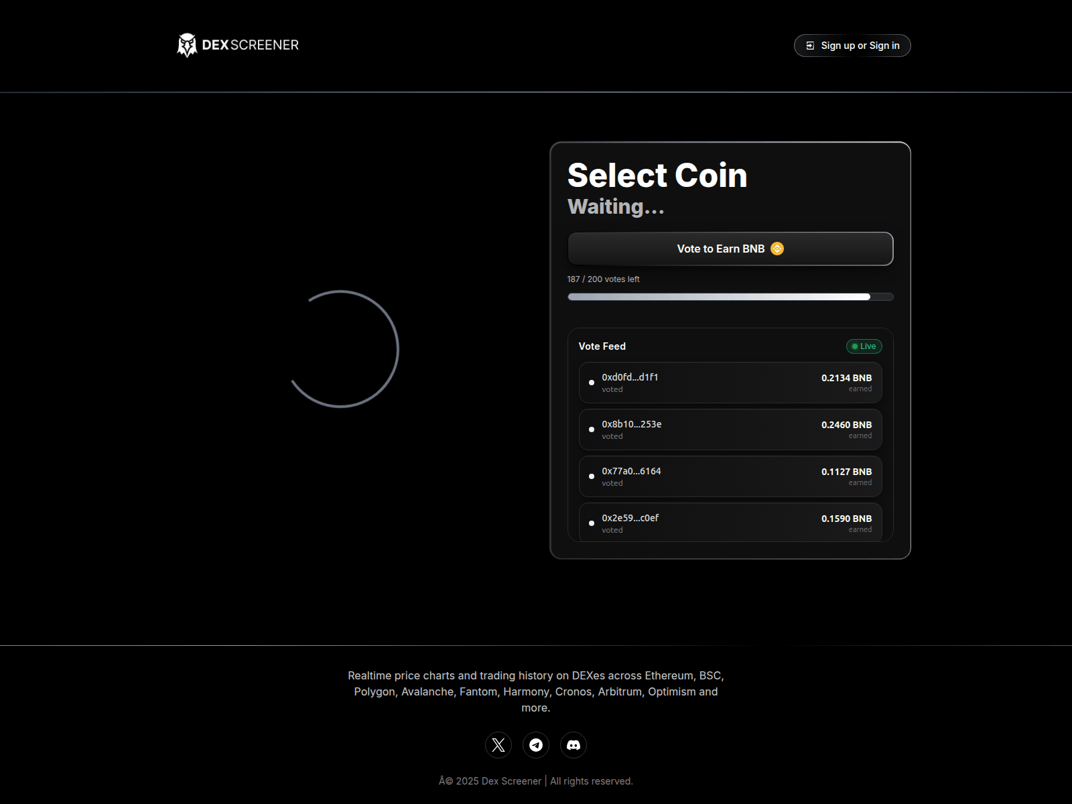Click the Select Coin heading
The height and width of the screenshot is (804, 1072).
tap(657, 176)
